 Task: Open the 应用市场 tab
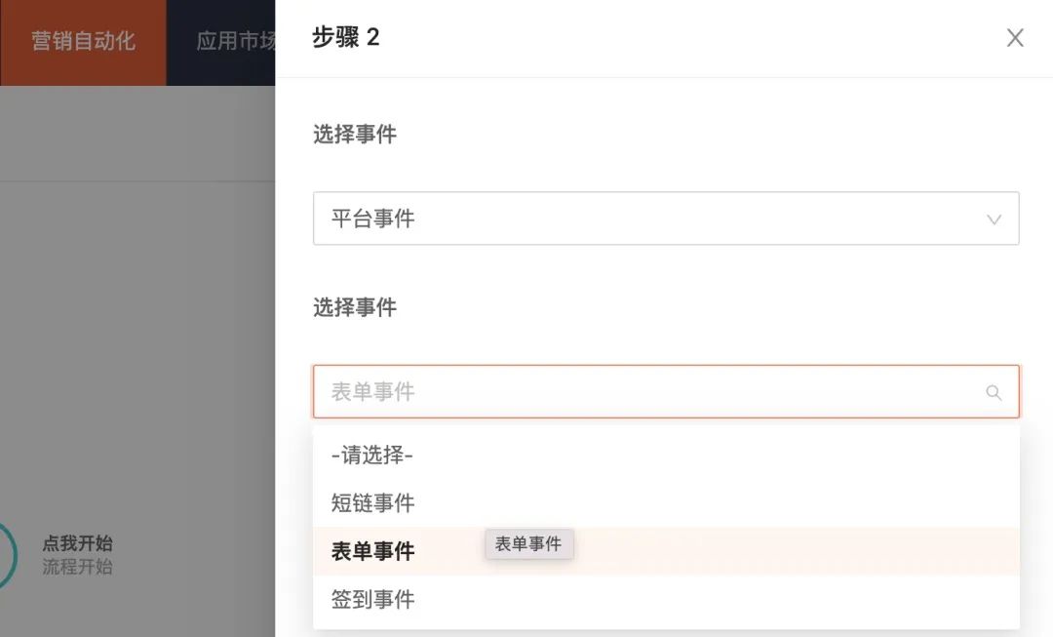coord(234,42)
